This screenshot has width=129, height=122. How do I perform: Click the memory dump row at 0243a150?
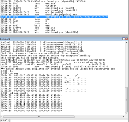[x=43, y=80]
